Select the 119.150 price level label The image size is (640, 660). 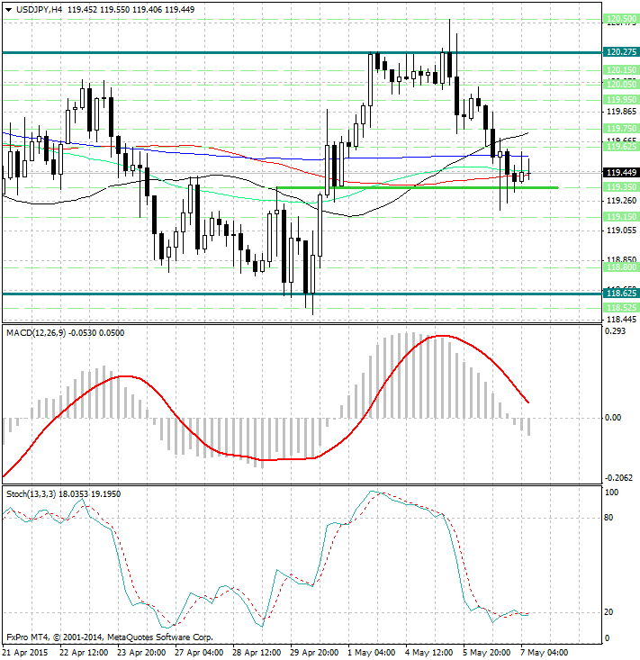[x=621, y=217]
